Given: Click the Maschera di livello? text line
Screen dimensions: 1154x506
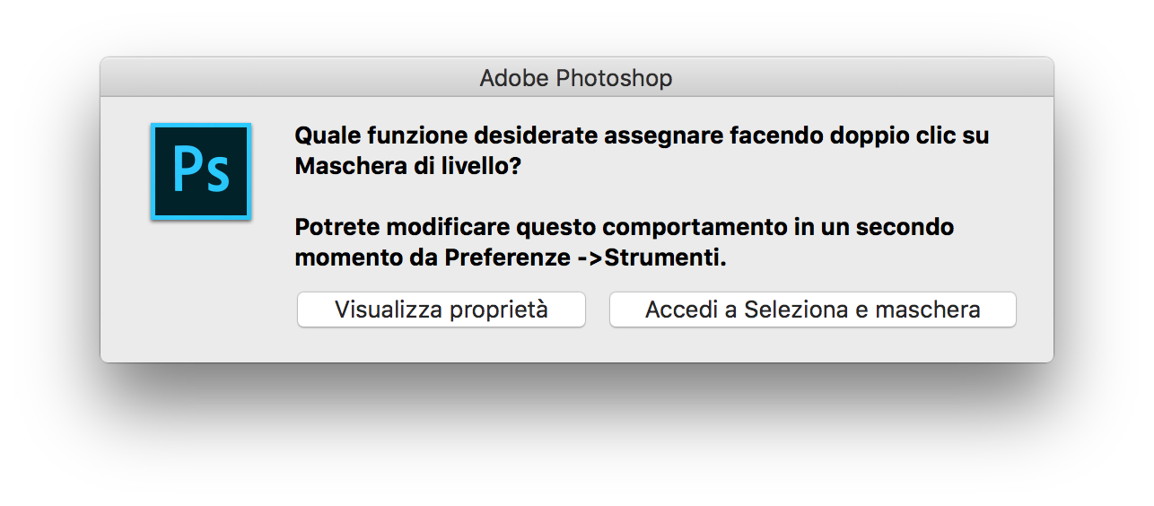Looking at the screenshot, I should coord(407,167).
